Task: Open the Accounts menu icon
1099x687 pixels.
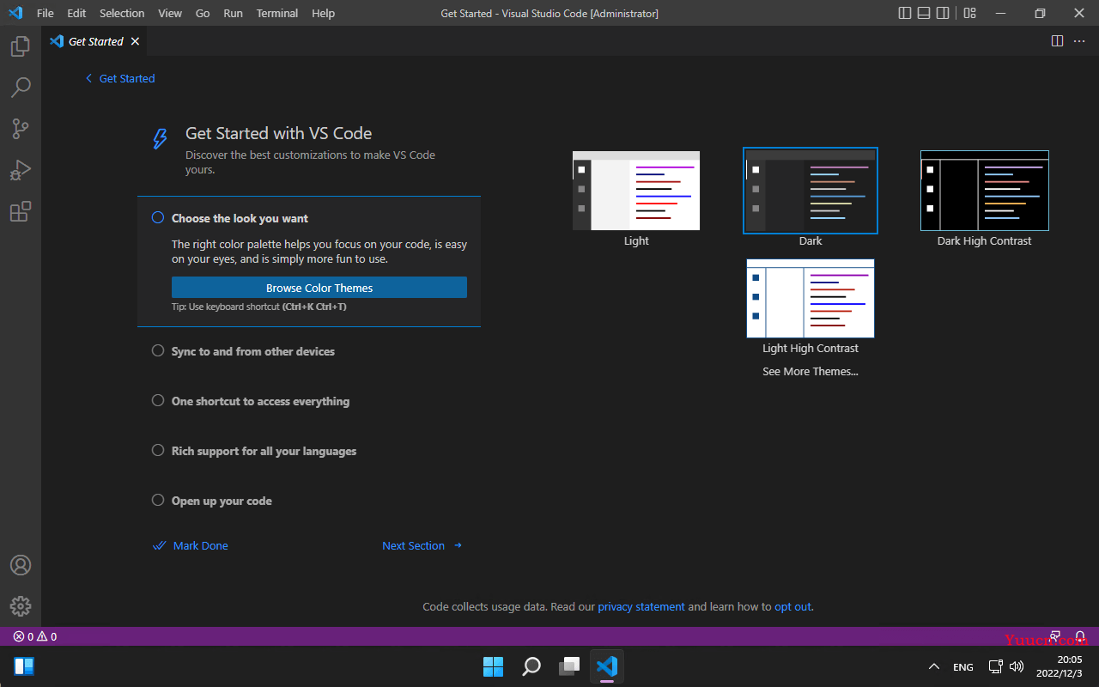Action: tap(21, 565)
